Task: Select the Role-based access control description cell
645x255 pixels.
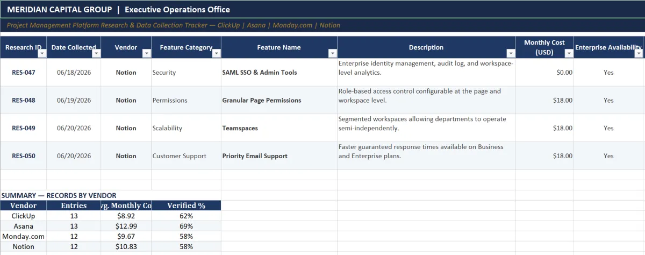Action: click(426, 100)
